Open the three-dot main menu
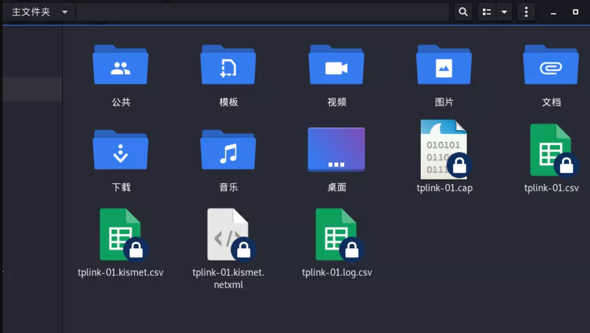 [x=526, y=12]
